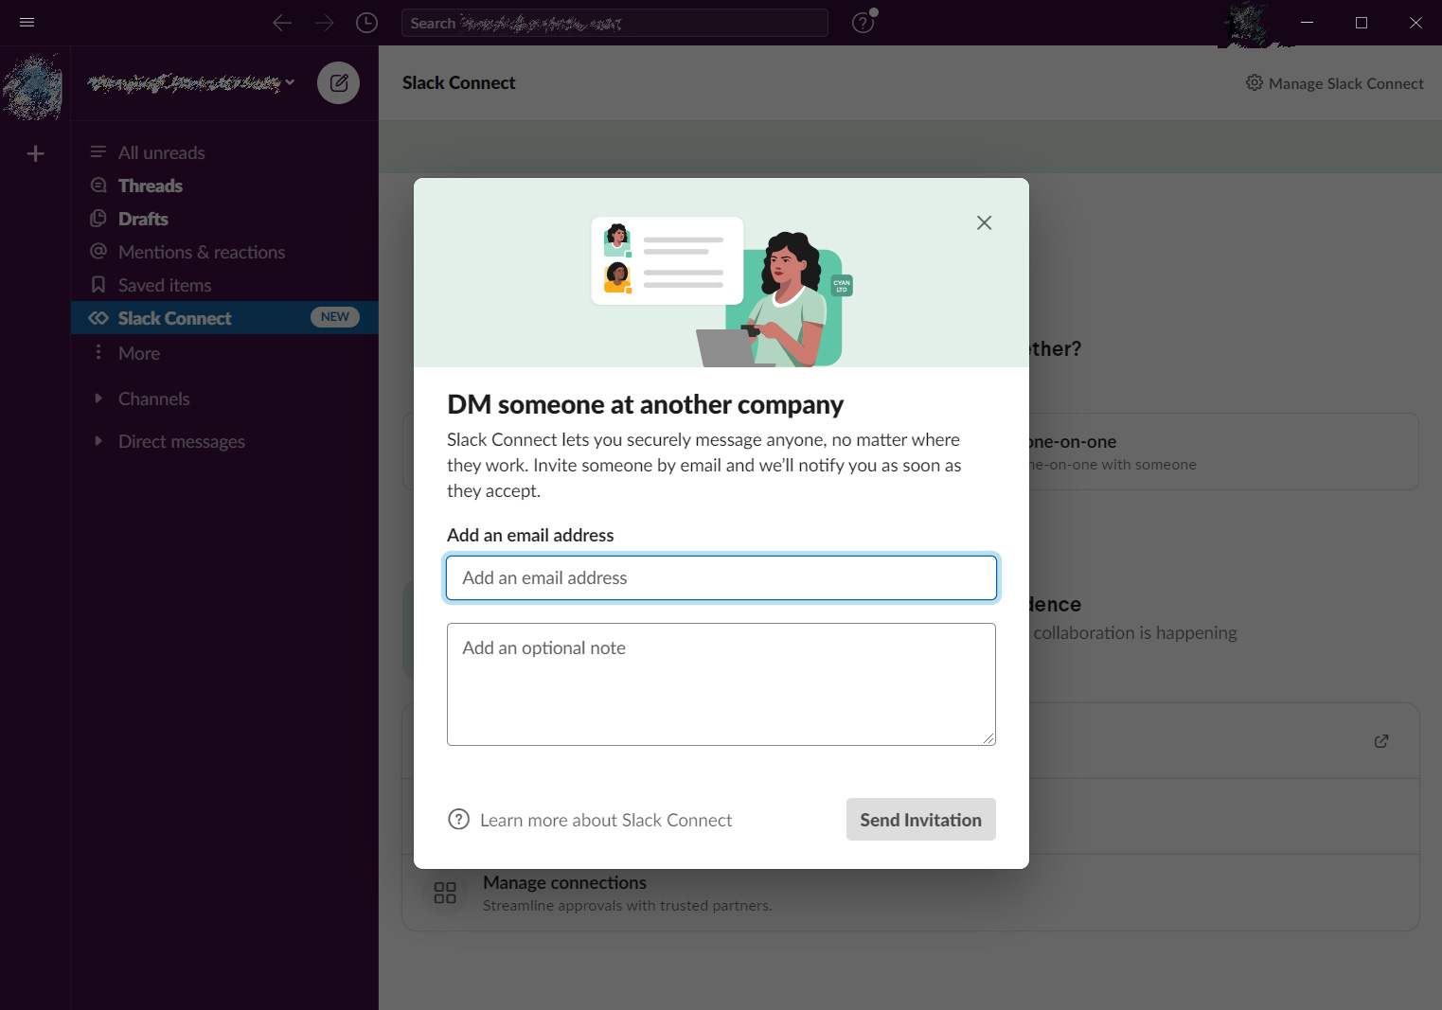Click the external link icon in the right card
Screen dimensions: 1442x1010
pos(1381,741)
